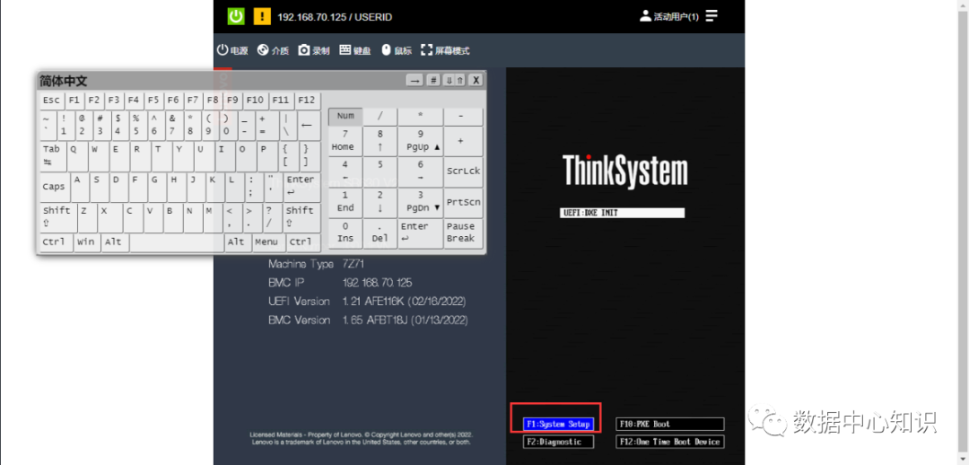
Task: Click the A key
Action: click(x=81, y=187)
